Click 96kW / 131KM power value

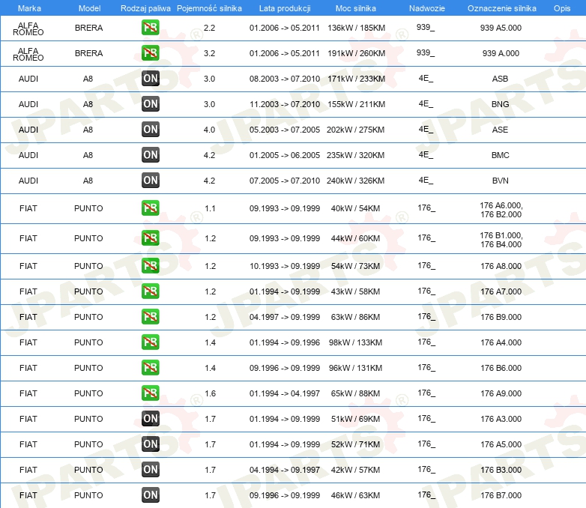(355, 367)
